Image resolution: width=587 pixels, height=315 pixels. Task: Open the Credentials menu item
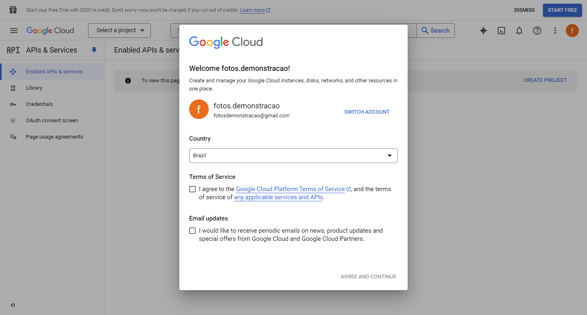[52, 104]
